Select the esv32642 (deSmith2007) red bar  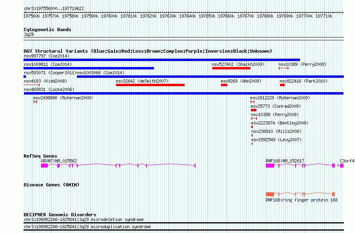[150, 85]
